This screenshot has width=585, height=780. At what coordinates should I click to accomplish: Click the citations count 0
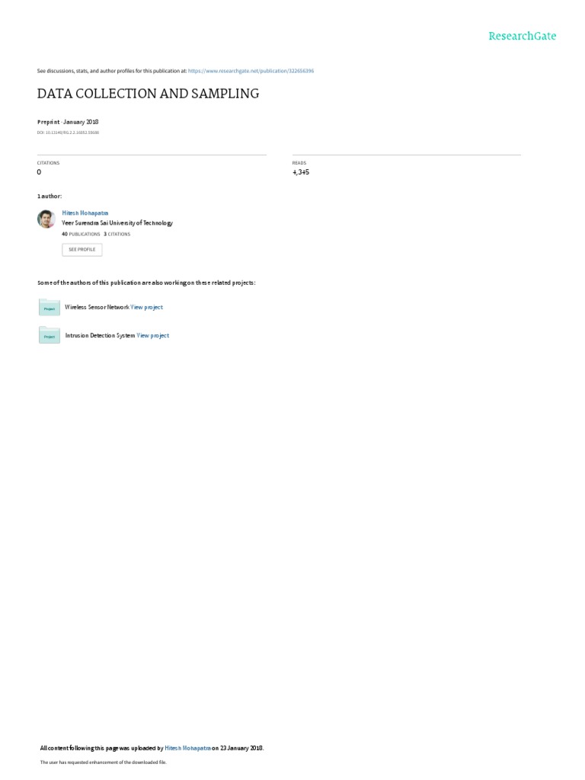pos(39,172)
